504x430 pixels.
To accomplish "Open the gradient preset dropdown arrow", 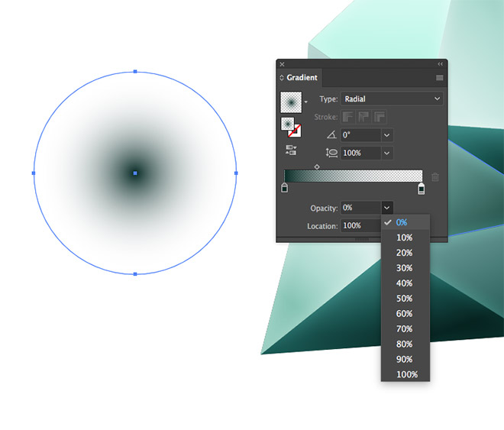I will click(x=306, y=102).
